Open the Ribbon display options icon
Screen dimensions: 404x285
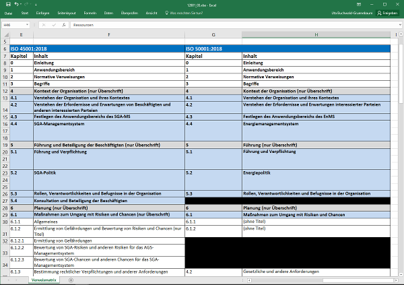359,4
